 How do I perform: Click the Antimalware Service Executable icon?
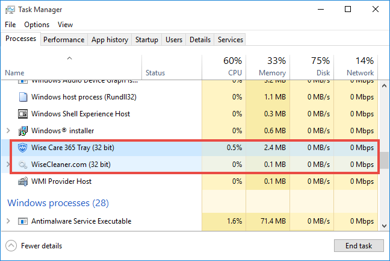tap(23, 221)
